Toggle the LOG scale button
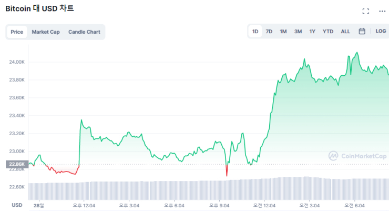This screenshot has height=211, width=389. [381, 32]
